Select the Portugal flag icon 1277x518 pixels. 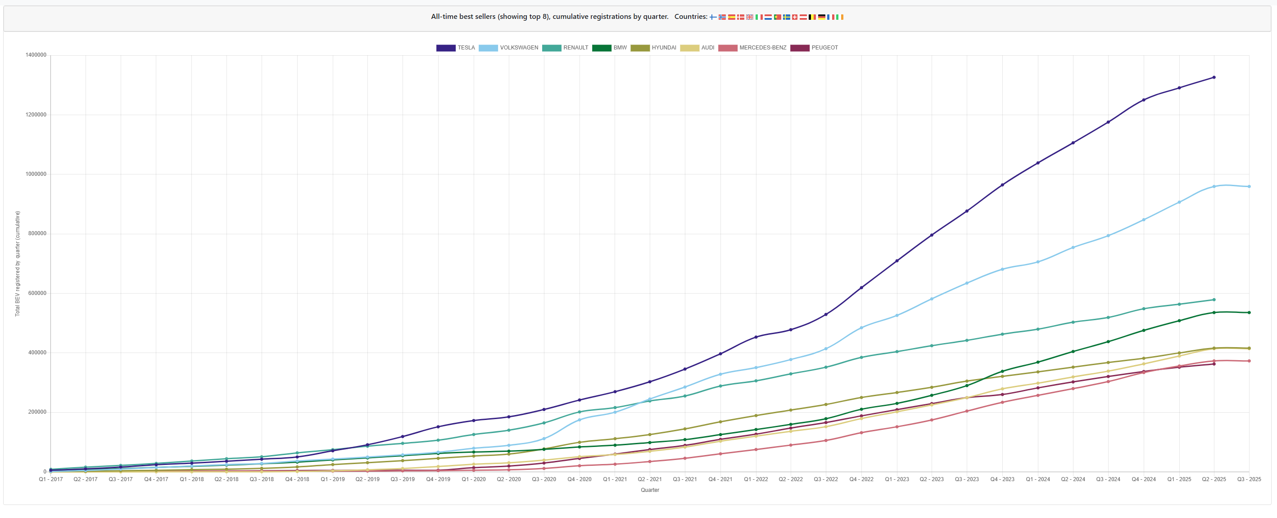778,17
